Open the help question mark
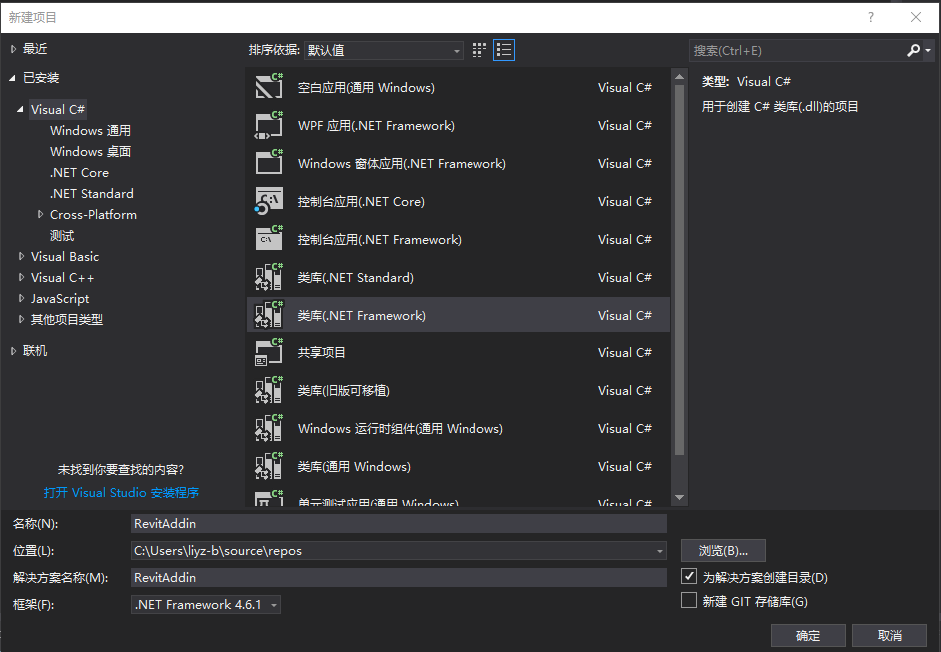Screen dimensions: 941x652 [871, 17]
